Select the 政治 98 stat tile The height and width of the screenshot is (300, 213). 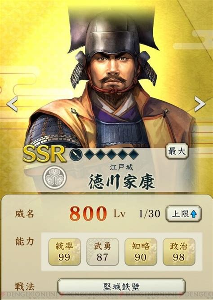click(179, 252)
